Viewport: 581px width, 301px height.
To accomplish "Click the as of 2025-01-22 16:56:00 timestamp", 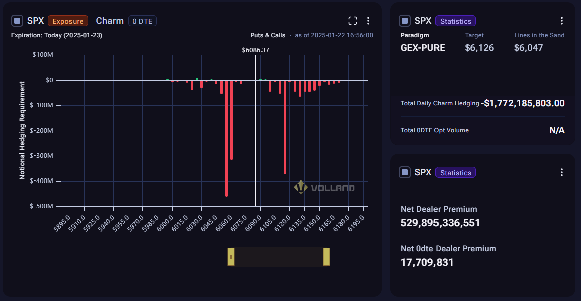I will point(334,35).
